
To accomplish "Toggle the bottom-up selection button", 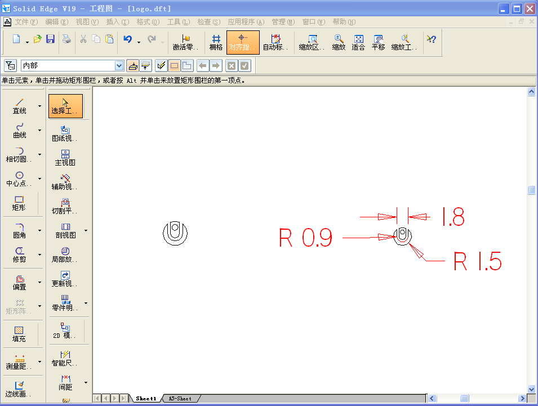I will point(146,65).
